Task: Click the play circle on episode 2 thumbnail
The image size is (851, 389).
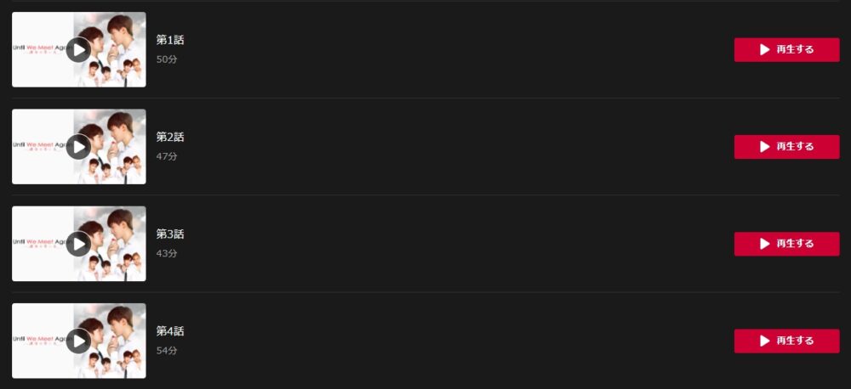Action: coord(78,147)
